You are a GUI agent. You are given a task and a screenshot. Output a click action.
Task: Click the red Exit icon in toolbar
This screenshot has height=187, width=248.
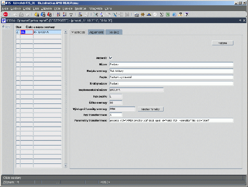point(5,14)
